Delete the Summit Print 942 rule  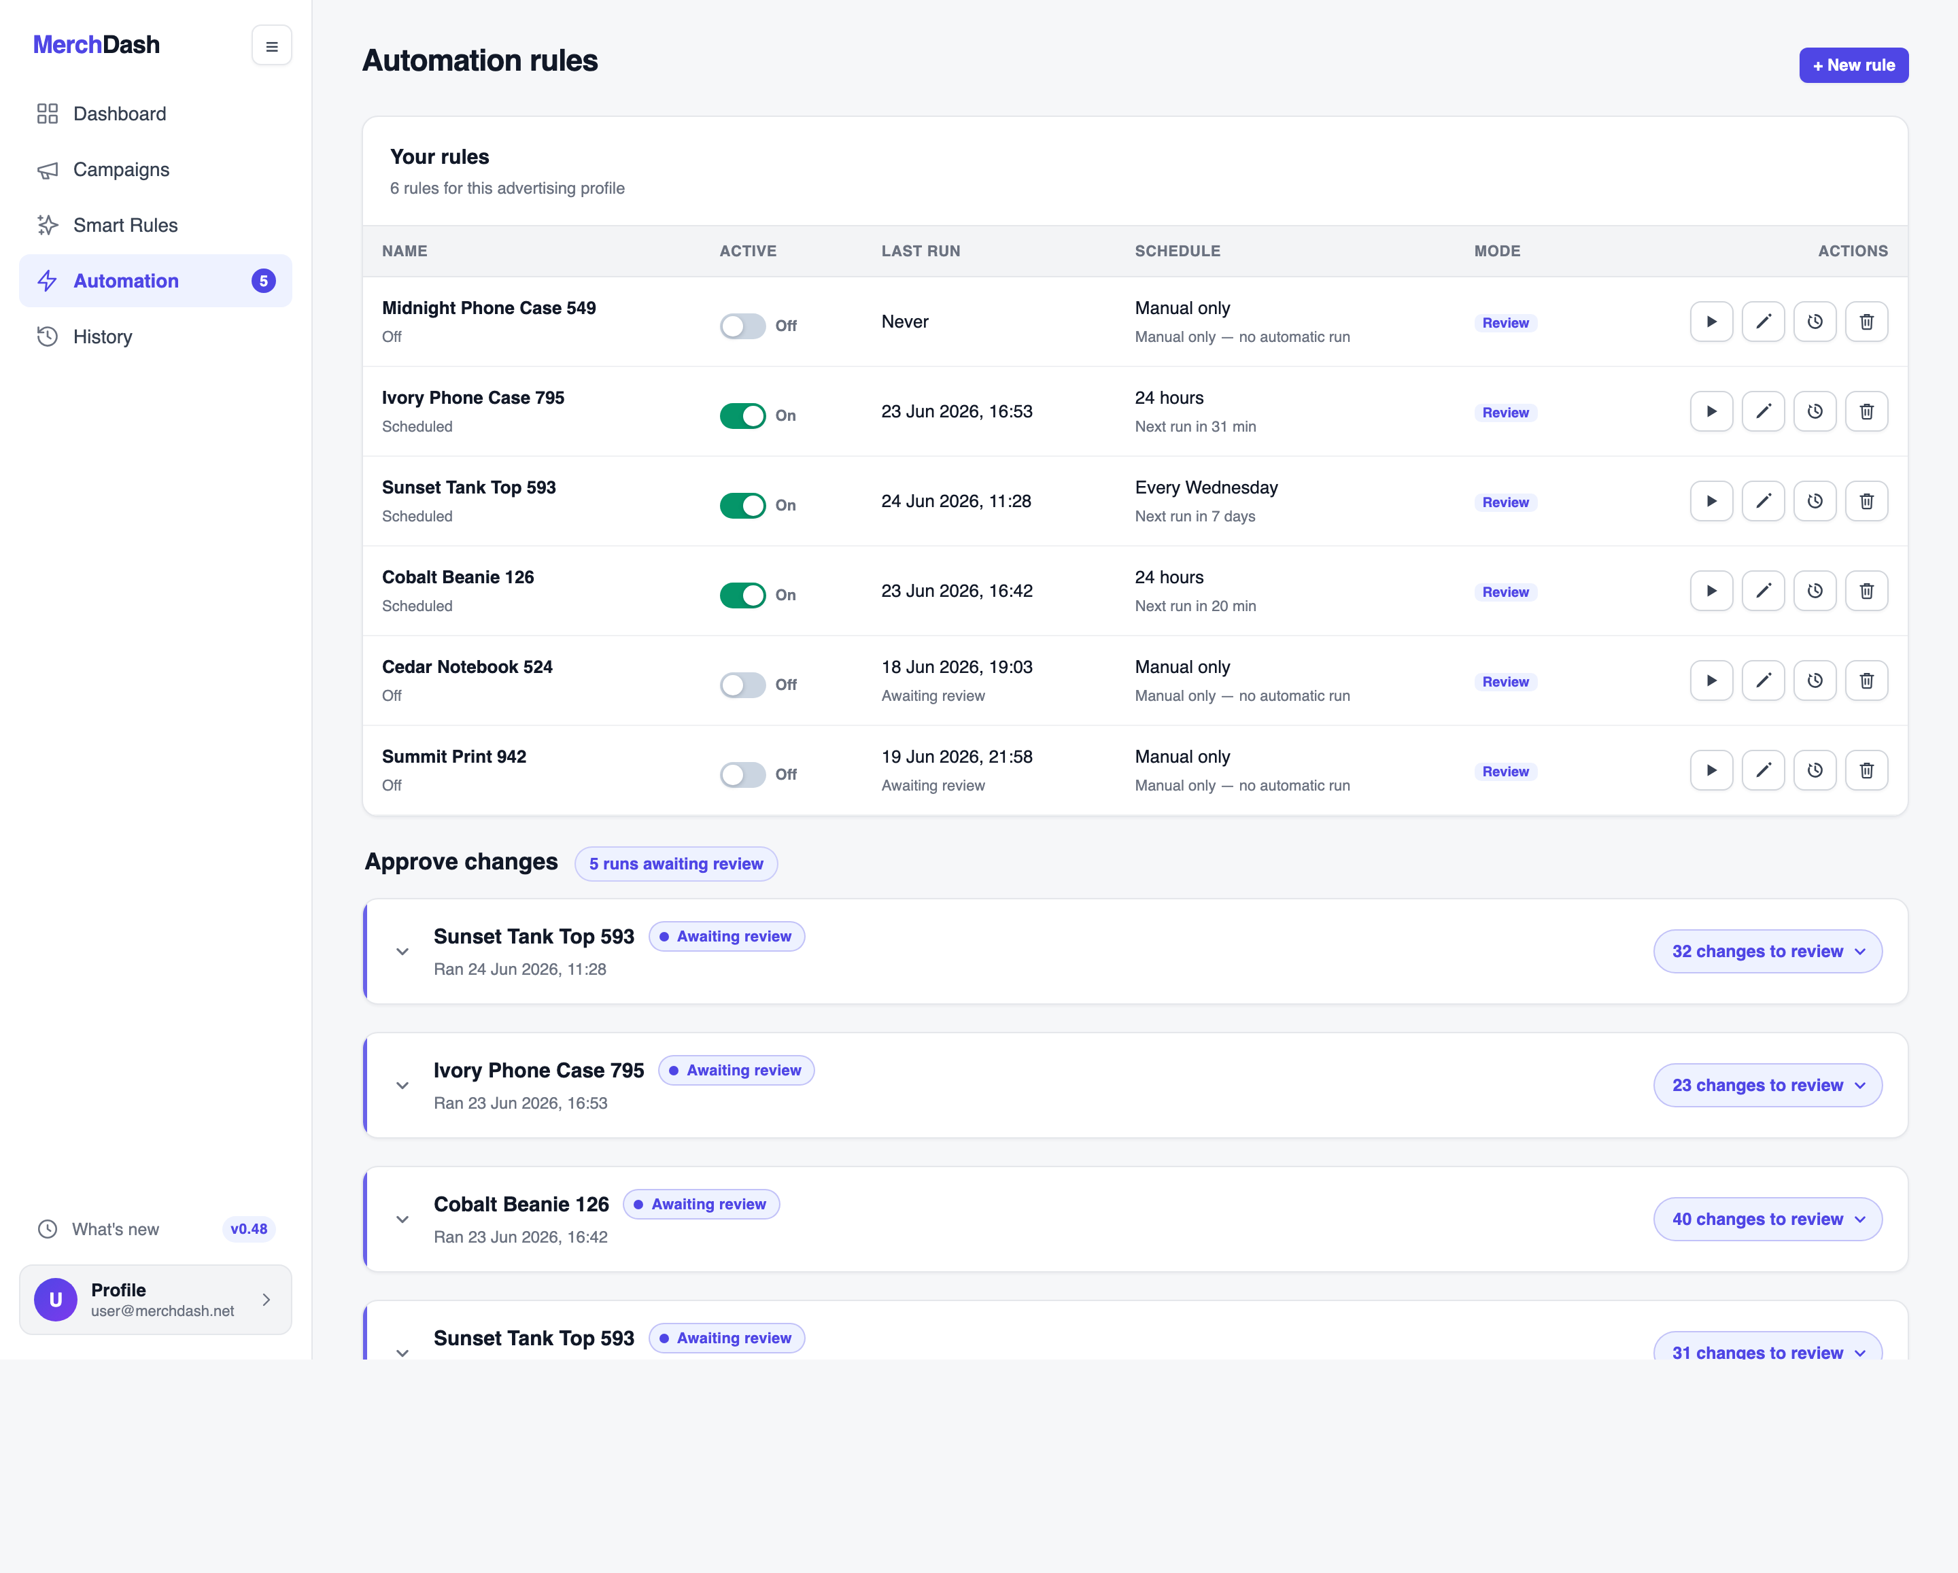coord(1866,770)
